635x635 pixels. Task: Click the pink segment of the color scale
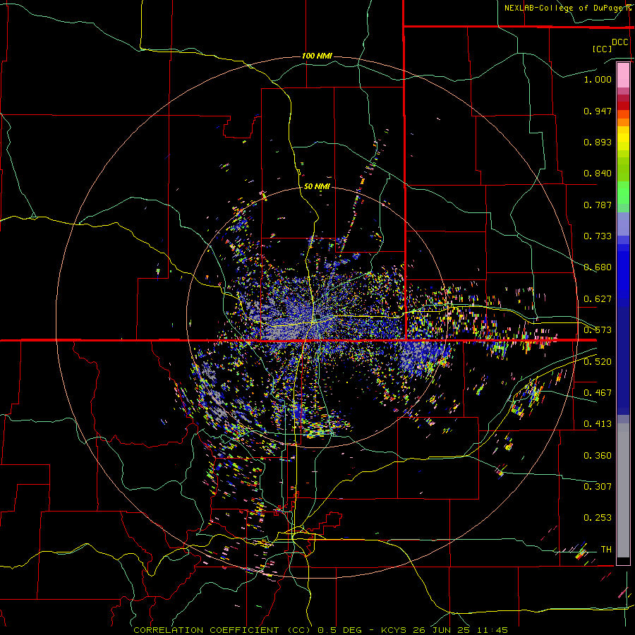[623, 75]
